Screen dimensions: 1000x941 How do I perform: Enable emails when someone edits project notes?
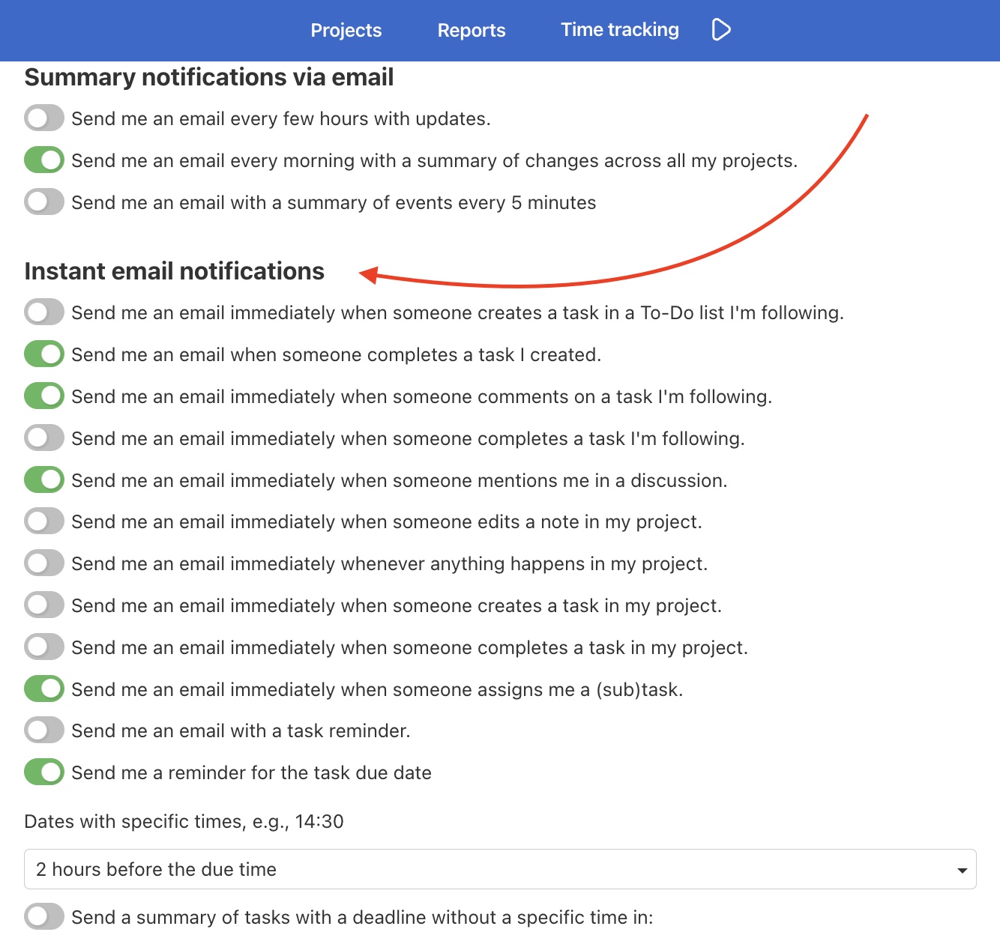pyautogui.click(x=43, y=521)
